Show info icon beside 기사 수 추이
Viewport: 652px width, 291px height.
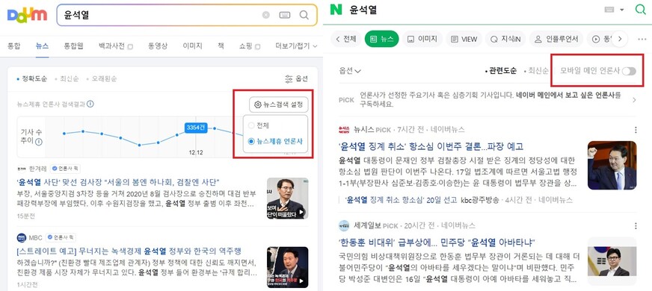coord(39,142)
